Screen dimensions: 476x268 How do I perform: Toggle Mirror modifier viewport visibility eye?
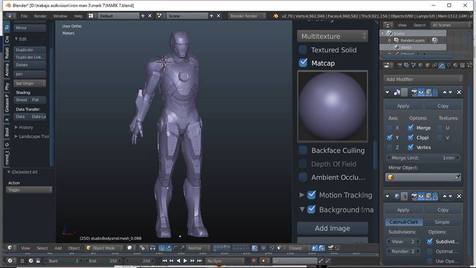pyautogui.click(x=421, y=92)
